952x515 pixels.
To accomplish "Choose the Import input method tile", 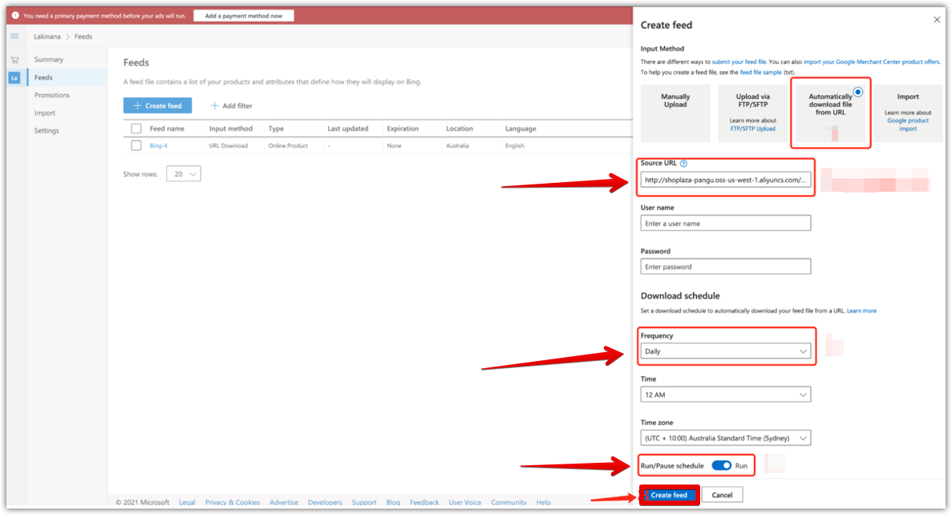I will point(908,113).
